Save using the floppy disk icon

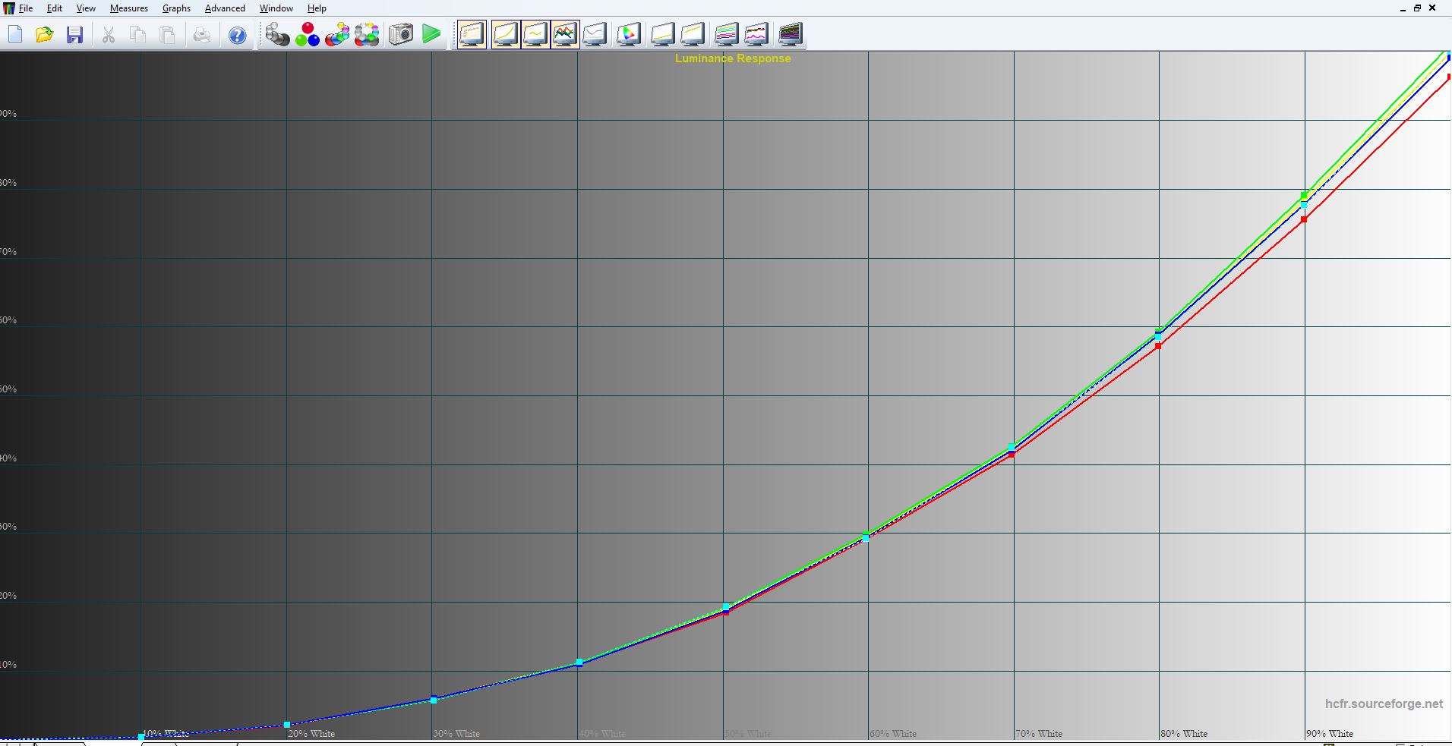pos(74,34)
